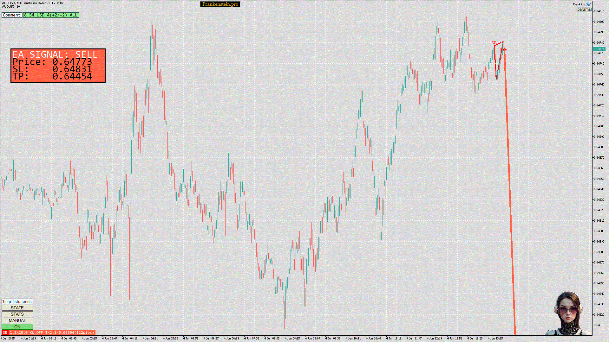Click the red projected take-profit line
The height and width of the screenshot is (342, 609).
tap(509, 190)
